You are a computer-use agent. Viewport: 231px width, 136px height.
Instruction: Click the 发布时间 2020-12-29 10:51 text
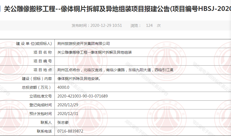[x=97, y=25]
